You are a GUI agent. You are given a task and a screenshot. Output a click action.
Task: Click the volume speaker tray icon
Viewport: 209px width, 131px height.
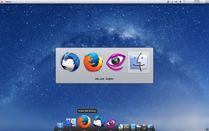(176, 2)
